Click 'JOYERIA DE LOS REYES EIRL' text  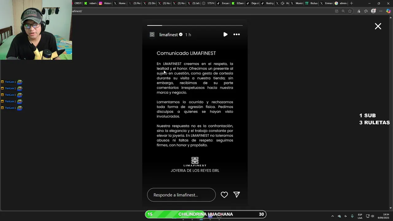pyautogui.click(x=195, y=171)
